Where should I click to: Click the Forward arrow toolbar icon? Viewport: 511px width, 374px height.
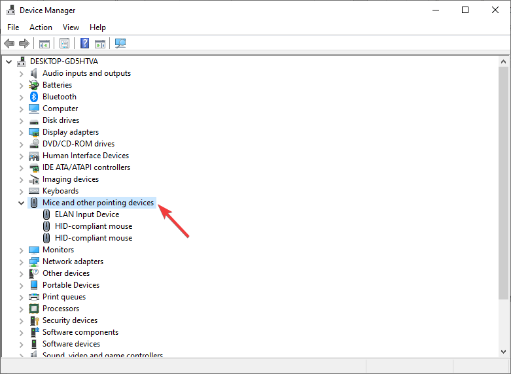[x=24, y=43]
